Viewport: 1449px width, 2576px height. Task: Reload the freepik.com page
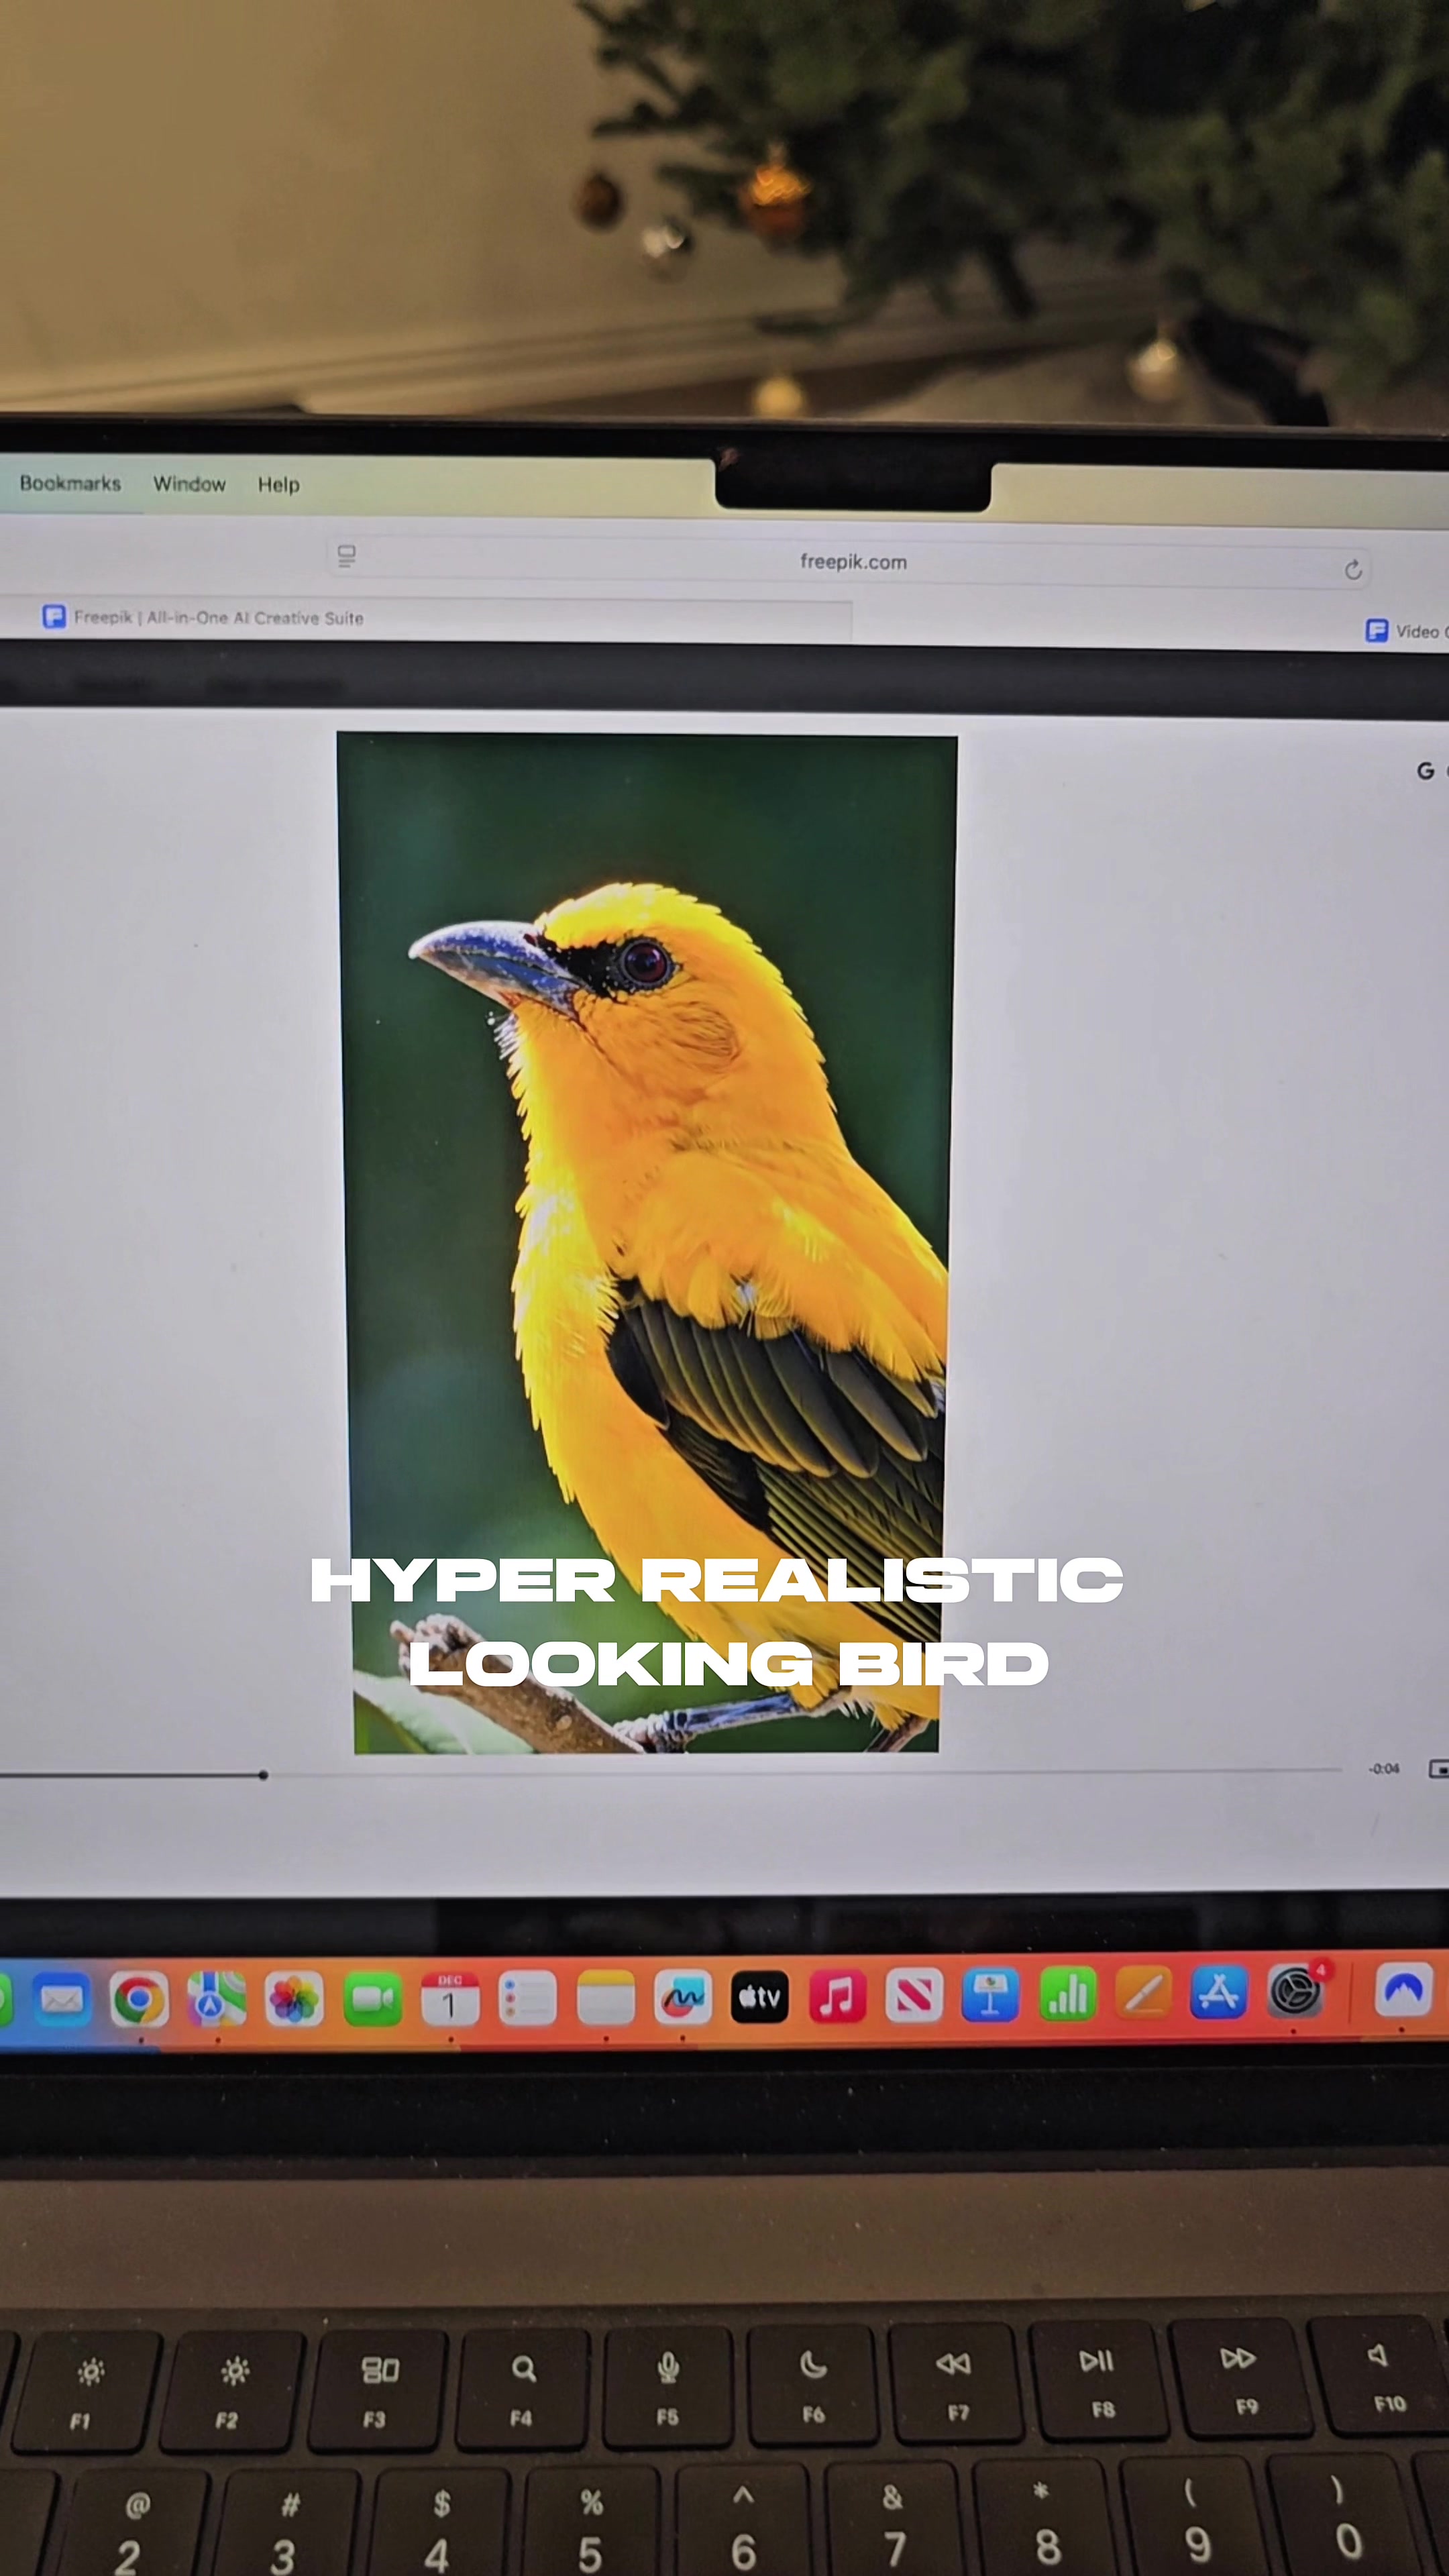(x=1353, y=570)
